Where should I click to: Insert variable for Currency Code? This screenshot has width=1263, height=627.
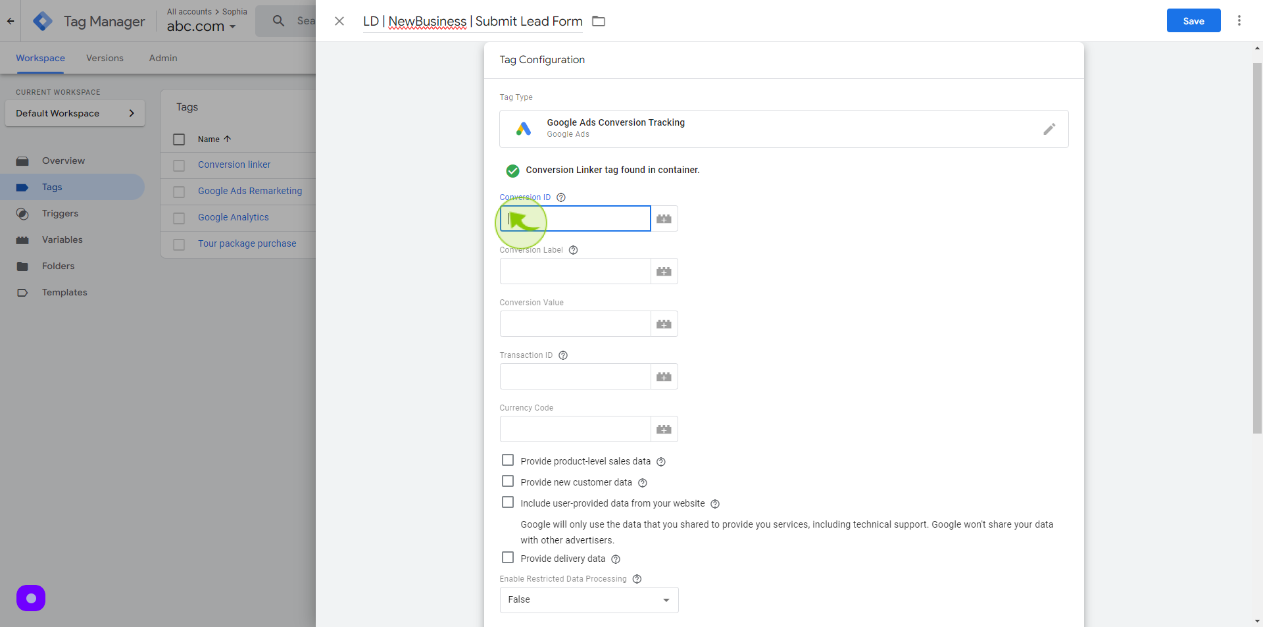tap(664, 429)
